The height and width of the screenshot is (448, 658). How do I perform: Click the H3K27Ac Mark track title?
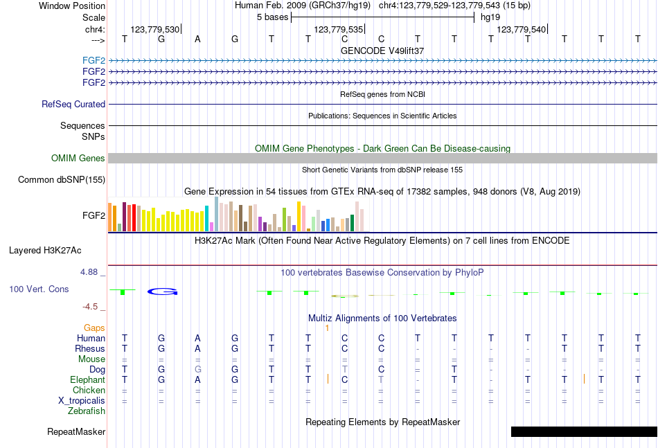382,241
